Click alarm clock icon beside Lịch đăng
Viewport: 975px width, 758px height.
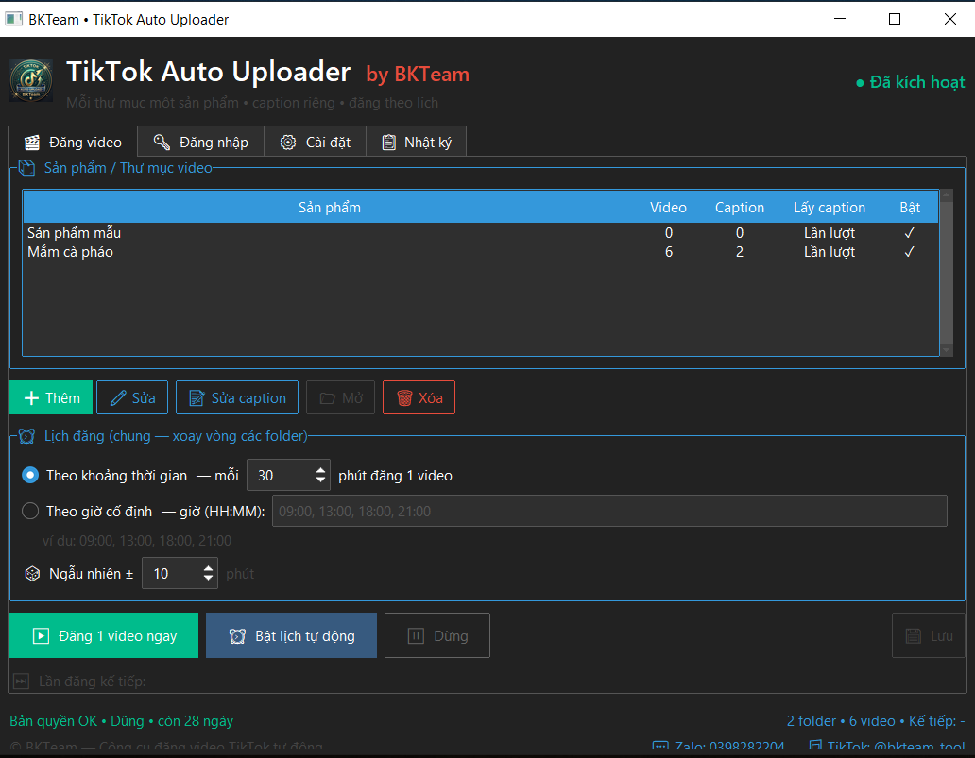(x=26, y=436)
